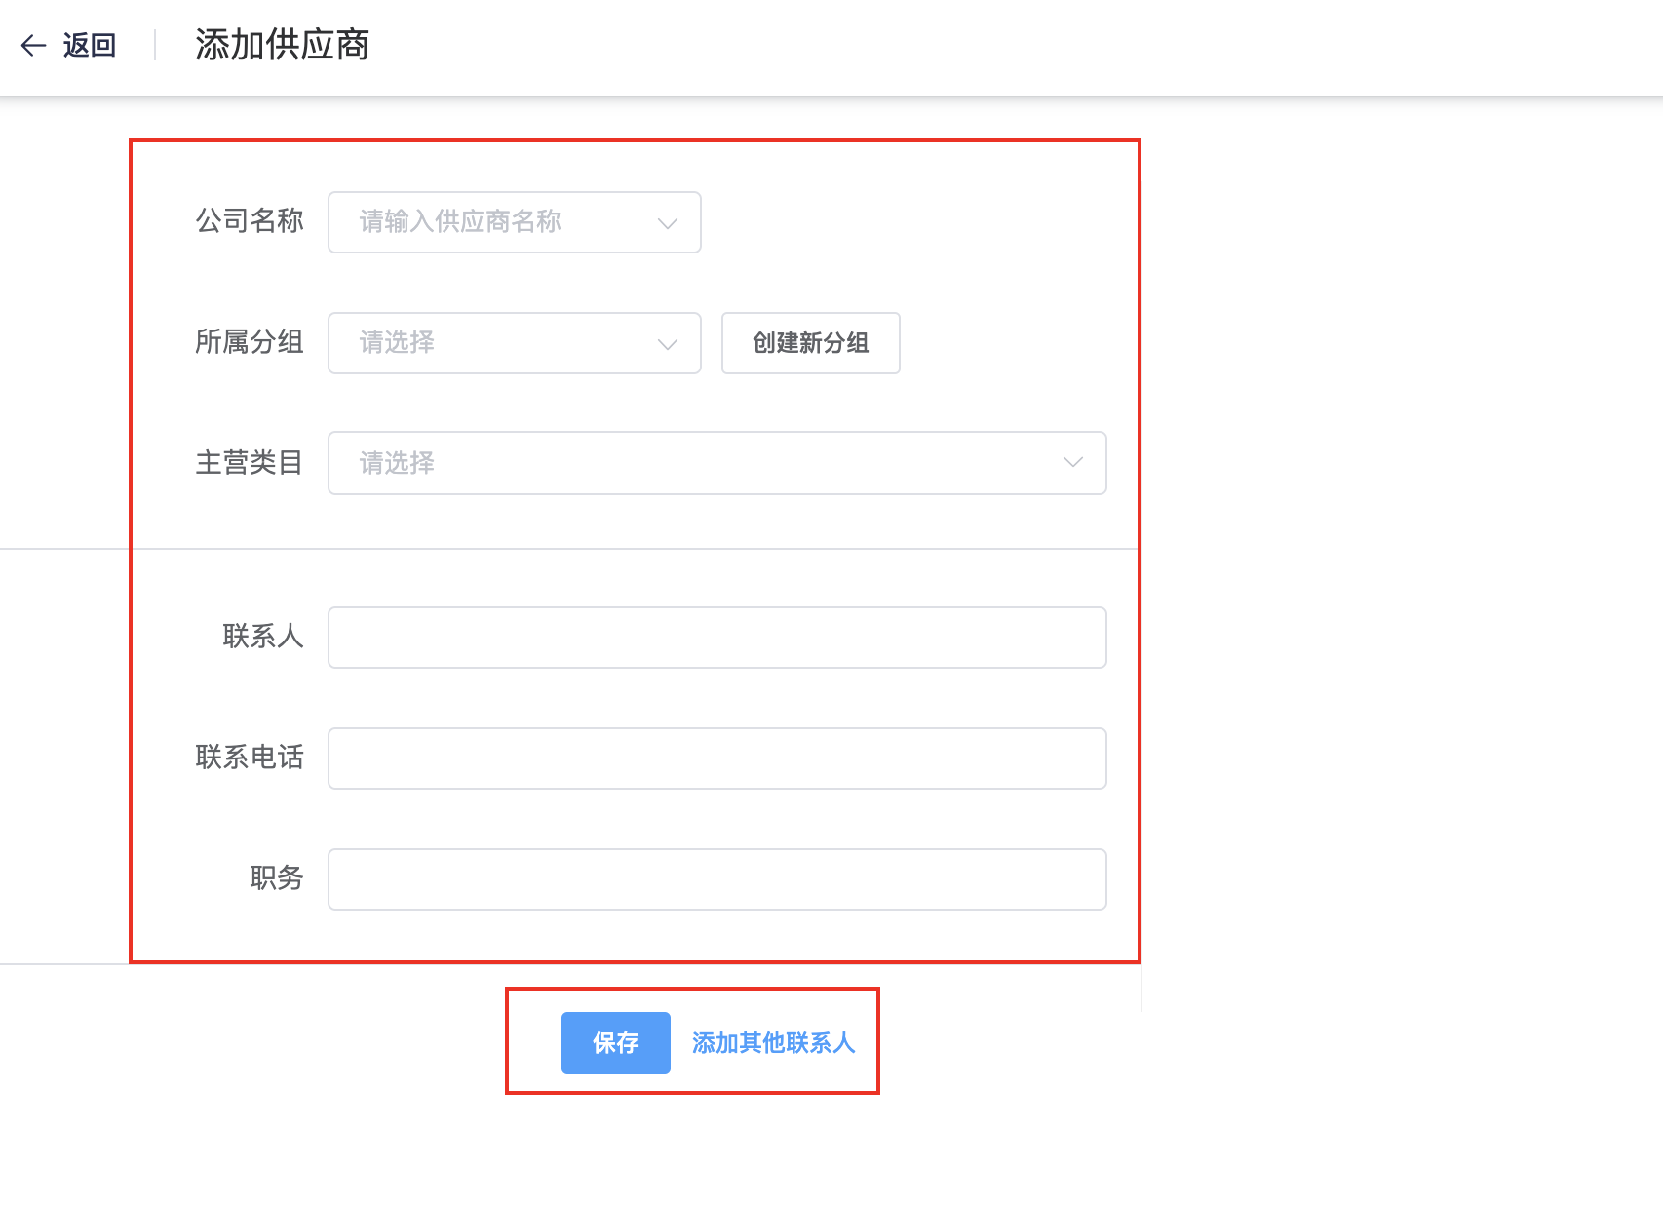This screenshot has height=1205, width=1663.
Task: Open the 所属分组 请选择 dropdown
Action: 487,343
